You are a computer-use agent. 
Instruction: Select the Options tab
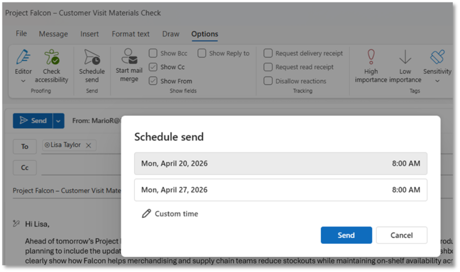pos(205,34)
